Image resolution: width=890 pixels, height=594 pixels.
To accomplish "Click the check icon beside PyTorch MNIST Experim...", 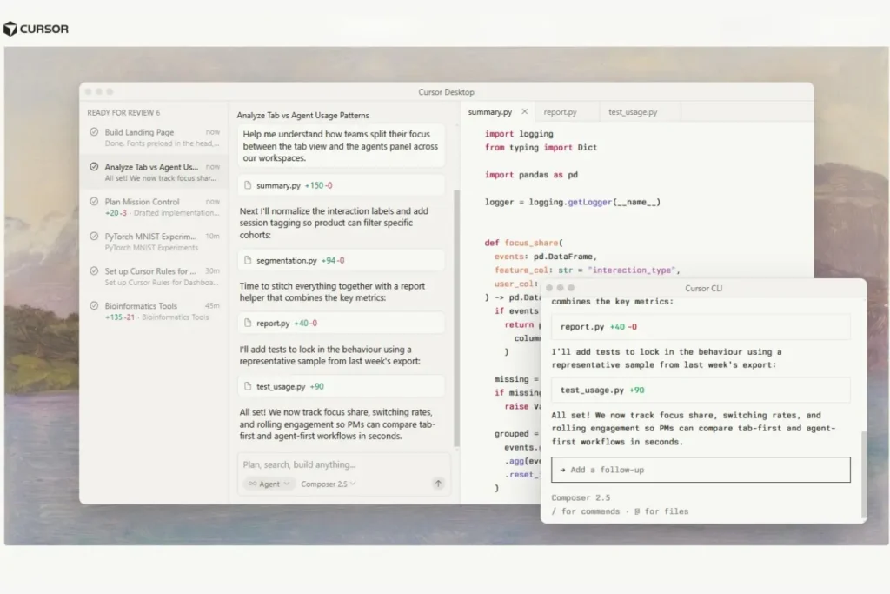I will pos(94,236).
